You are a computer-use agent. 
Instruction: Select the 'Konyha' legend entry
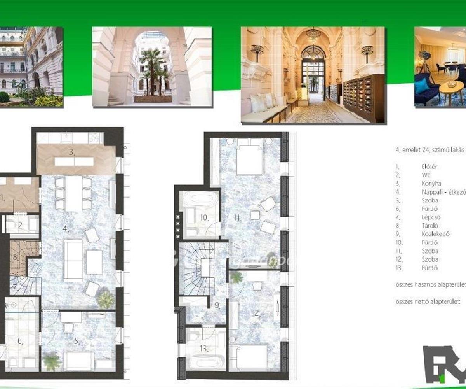pos(431,184)
